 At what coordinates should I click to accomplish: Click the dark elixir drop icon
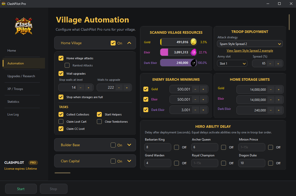pyautogui.click(x=193, y=63)
